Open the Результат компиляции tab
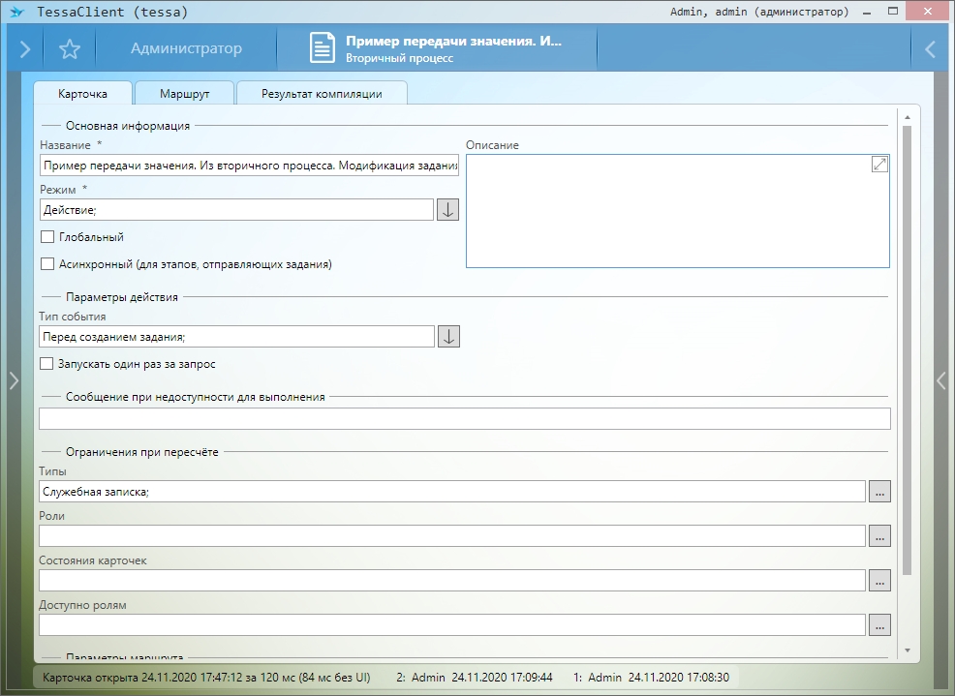The width and height of the screenshot is (955, 696). [x=322, y=94]
